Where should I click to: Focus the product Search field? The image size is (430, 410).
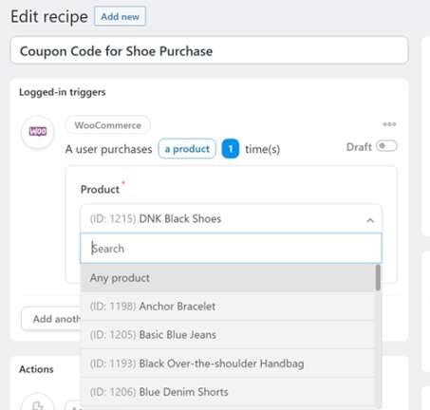[x=232, y=249]
